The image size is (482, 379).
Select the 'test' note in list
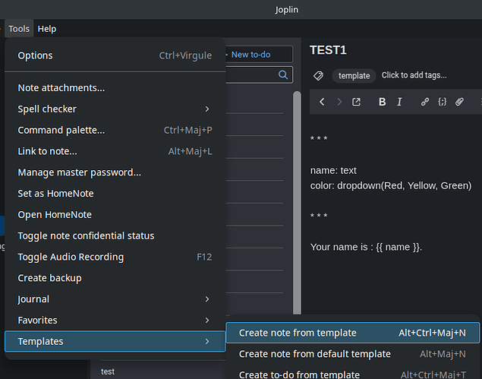pos(108,371)
